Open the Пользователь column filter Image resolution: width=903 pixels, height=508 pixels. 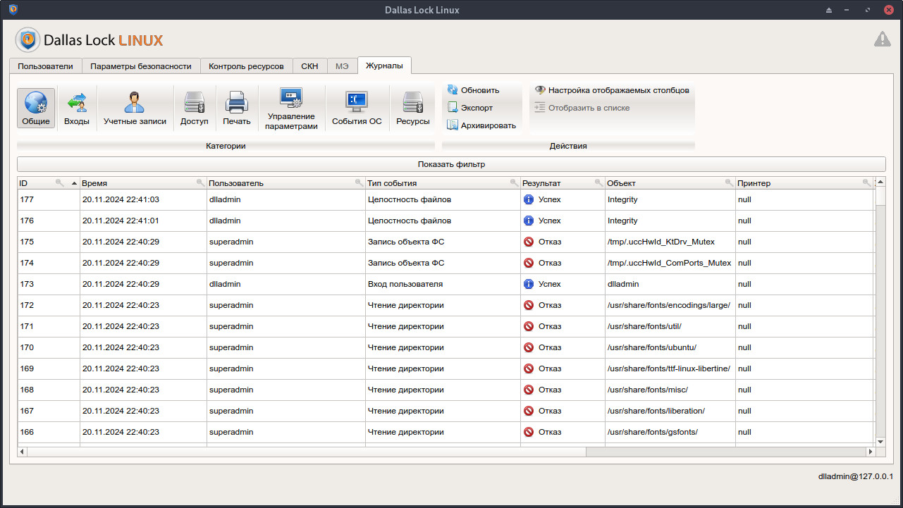coord(356,182)
